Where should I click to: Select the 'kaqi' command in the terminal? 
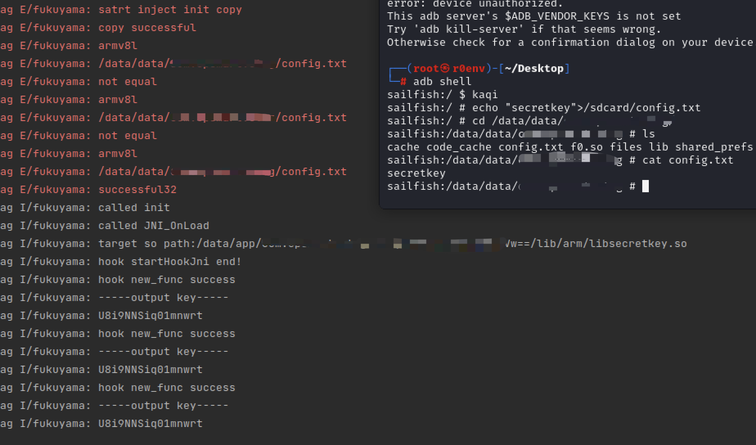click(x=485, y=94)
